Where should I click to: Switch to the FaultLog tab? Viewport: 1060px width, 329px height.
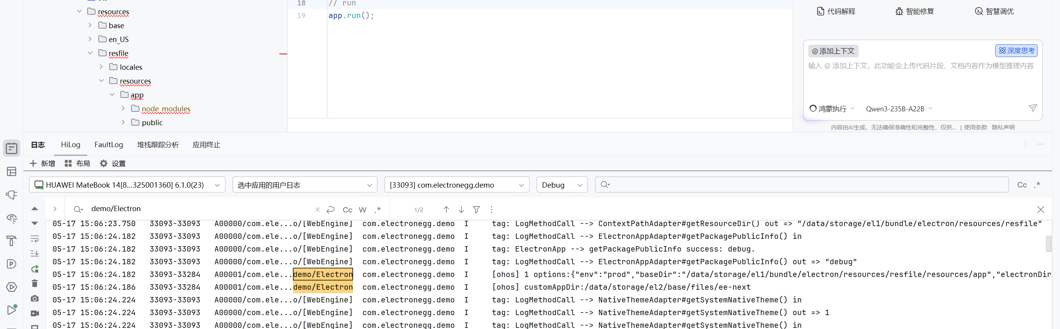pyautogui.click(x=109, y=145)
